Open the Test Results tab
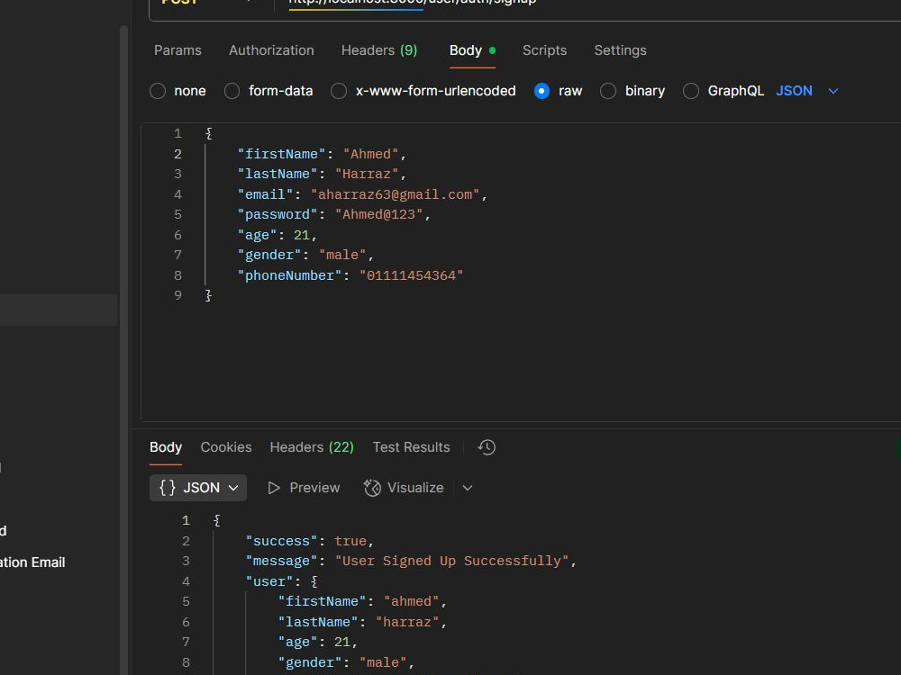 tap(412, 447)
